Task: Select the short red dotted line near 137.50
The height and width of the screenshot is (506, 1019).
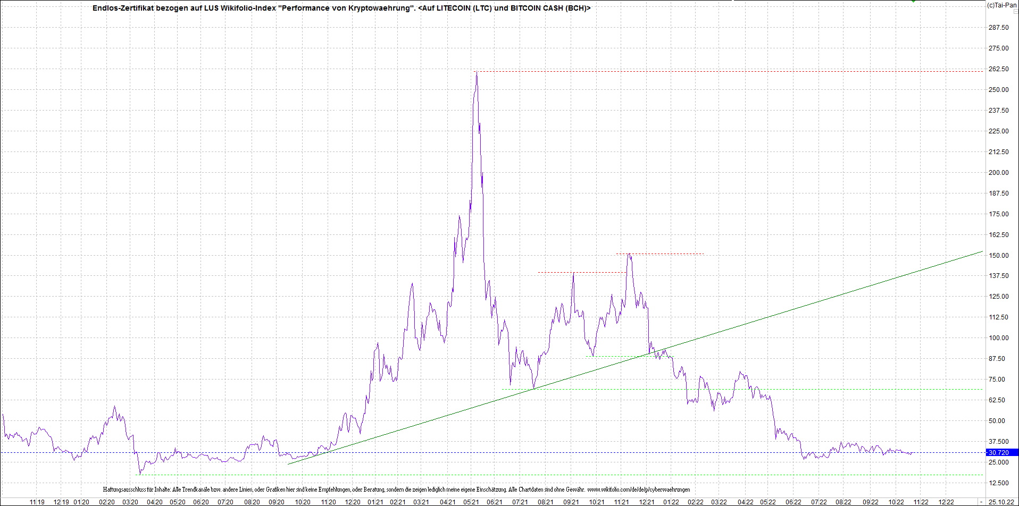Action: point(582,273)
